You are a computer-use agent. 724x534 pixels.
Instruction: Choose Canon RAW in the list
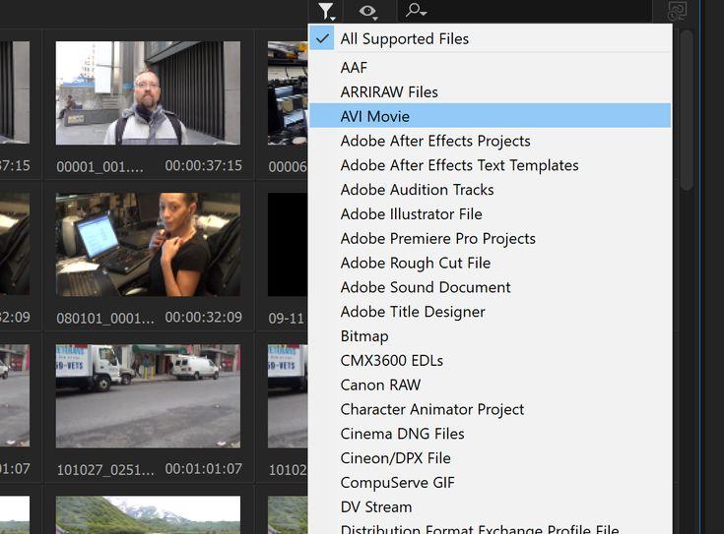point(380,386)
